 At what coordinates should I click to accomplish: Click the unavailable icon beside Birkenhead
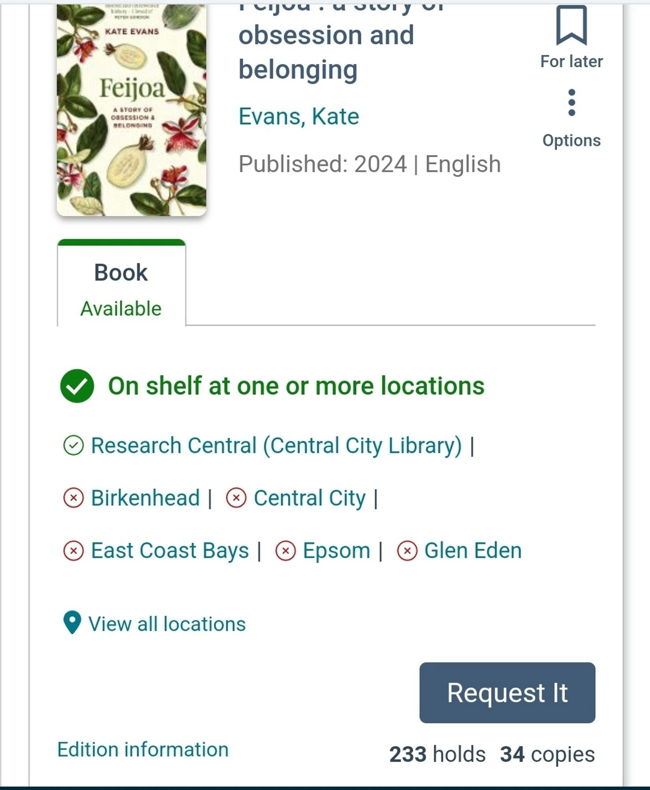tap(73, 498)
